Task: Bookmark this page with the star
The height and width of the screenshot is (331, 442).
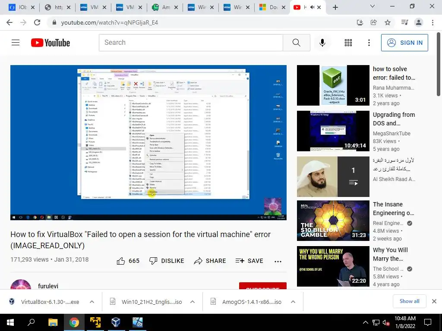Action: click(388, 22)
